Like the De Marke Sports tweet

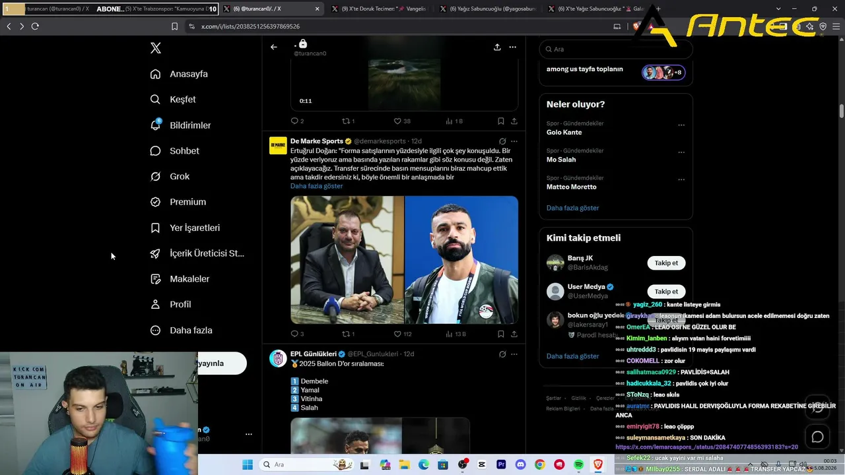[403, 334]
